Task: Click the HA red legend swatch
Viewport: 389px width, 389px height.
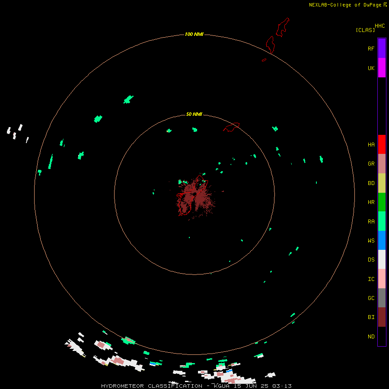Action: coord(382,144)
